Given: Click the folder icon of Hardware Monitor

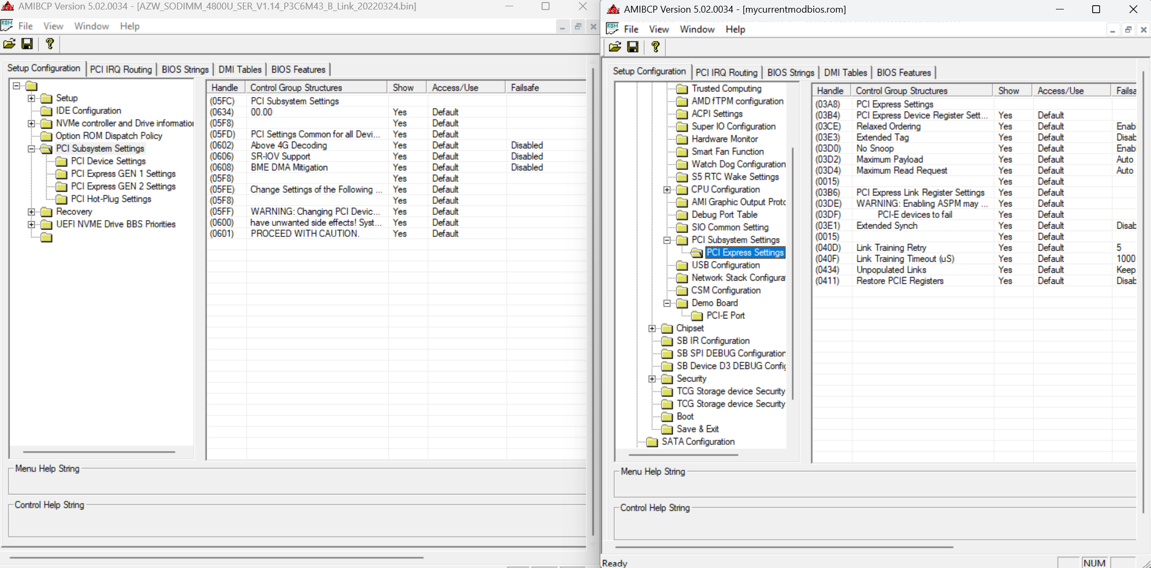Looking at the screenshot, I should (x=682, y=139).
